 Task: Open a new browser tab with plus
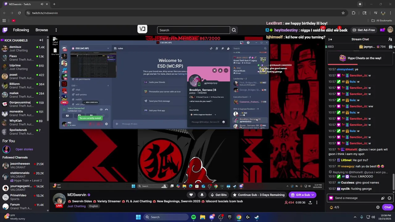pyautogui.click(x=54, y=4)
